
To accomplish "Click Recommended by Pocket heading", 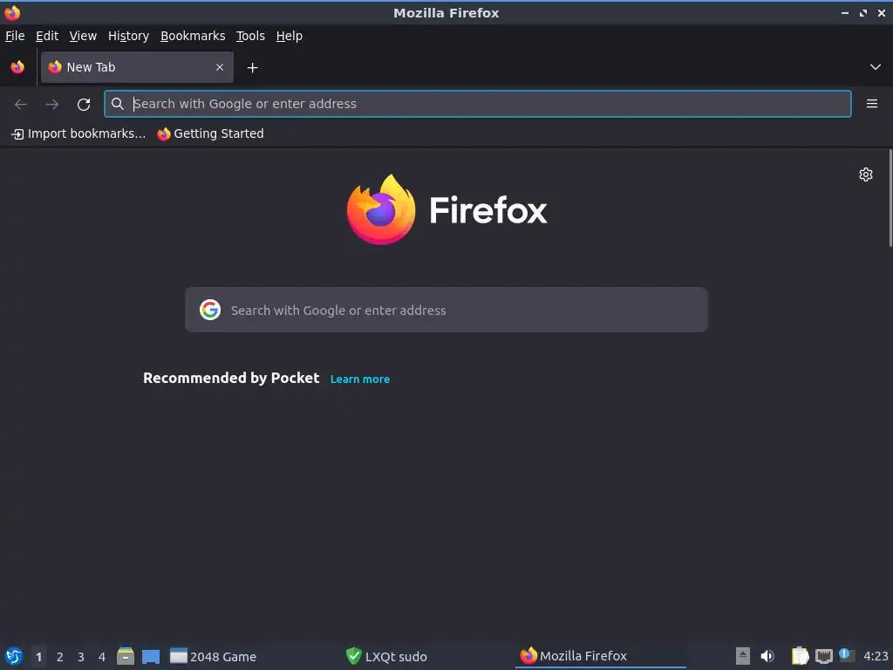I will coord(231,379).
